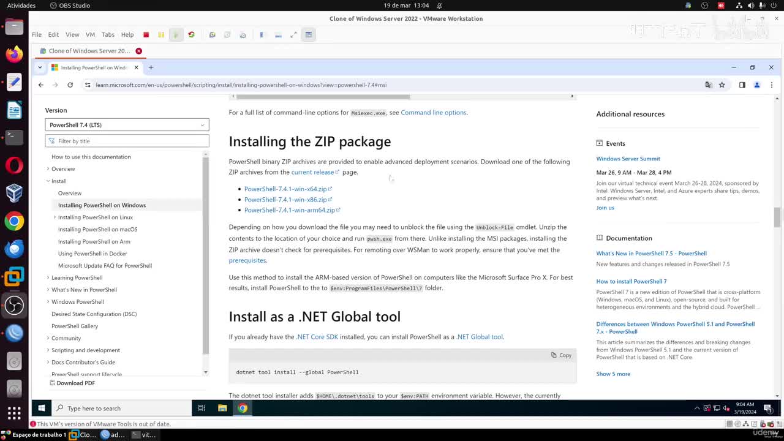
Task: Click the Chrome icon in Windows taskbar
Action: tap(243, 408)
